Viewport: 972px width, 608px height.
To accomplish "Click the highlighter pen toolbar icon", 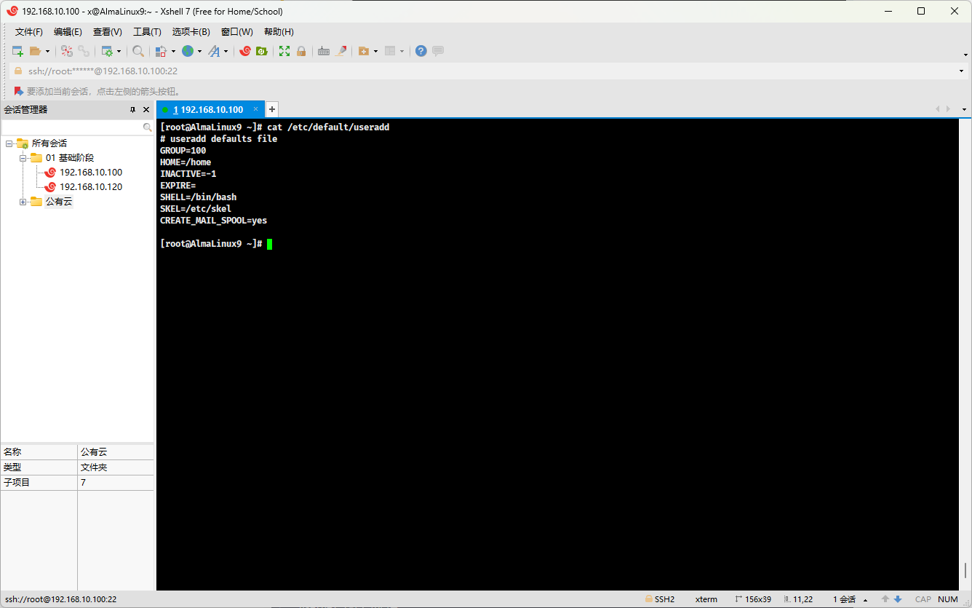I will [x=340, y=51].
